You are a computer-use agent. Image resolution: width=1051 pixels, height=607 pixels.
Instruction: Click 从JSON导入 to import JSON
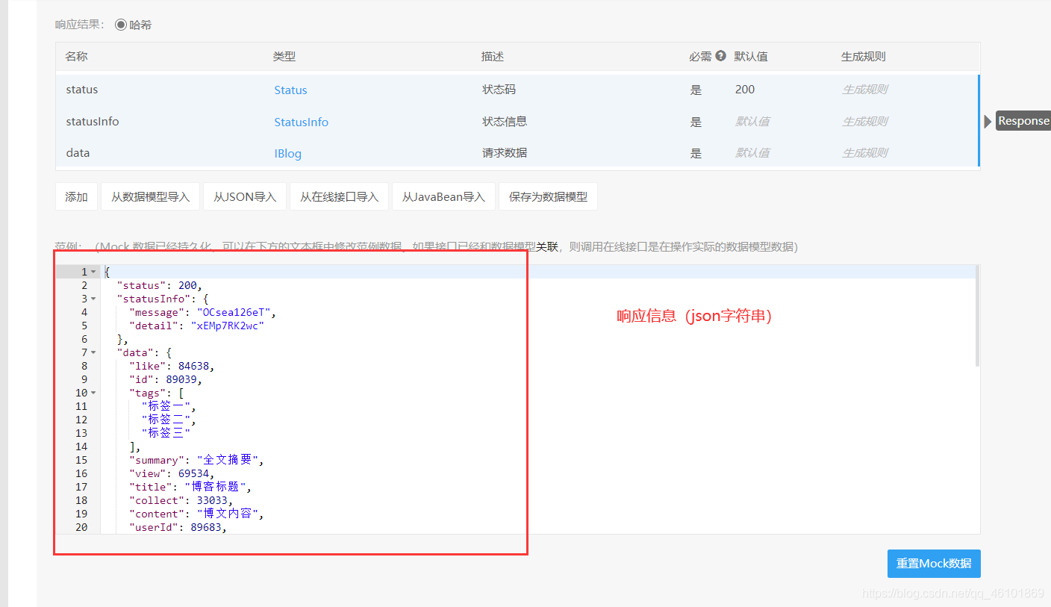coord(244,196)
